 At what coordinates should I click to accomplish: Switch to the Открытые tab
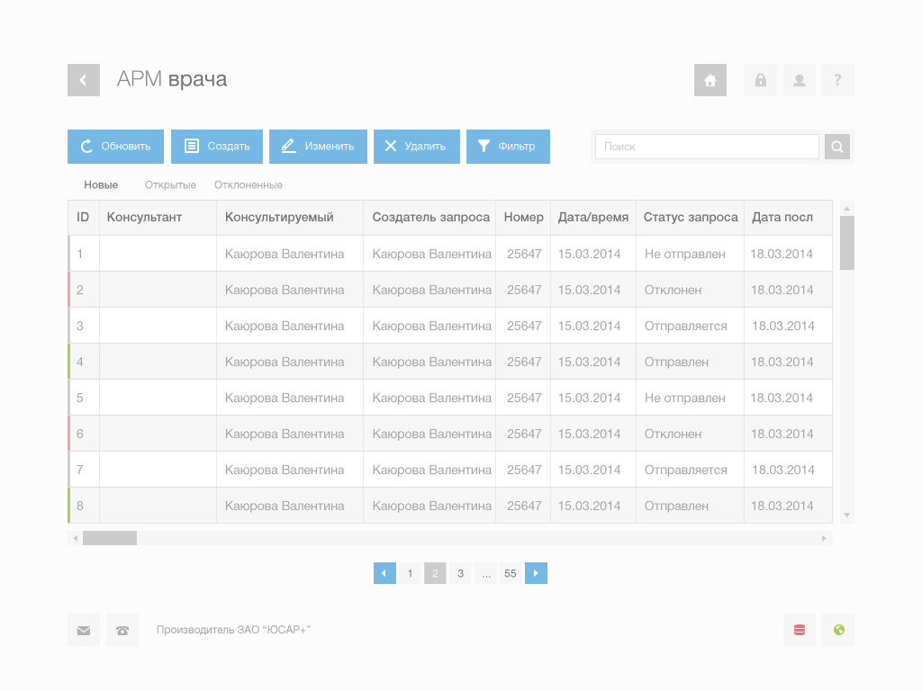170,184
